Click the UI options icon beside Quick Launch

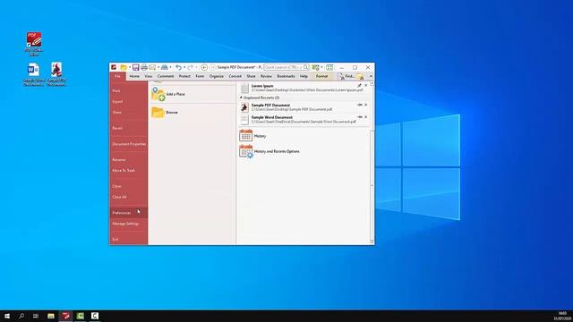(x=315, y=67)
